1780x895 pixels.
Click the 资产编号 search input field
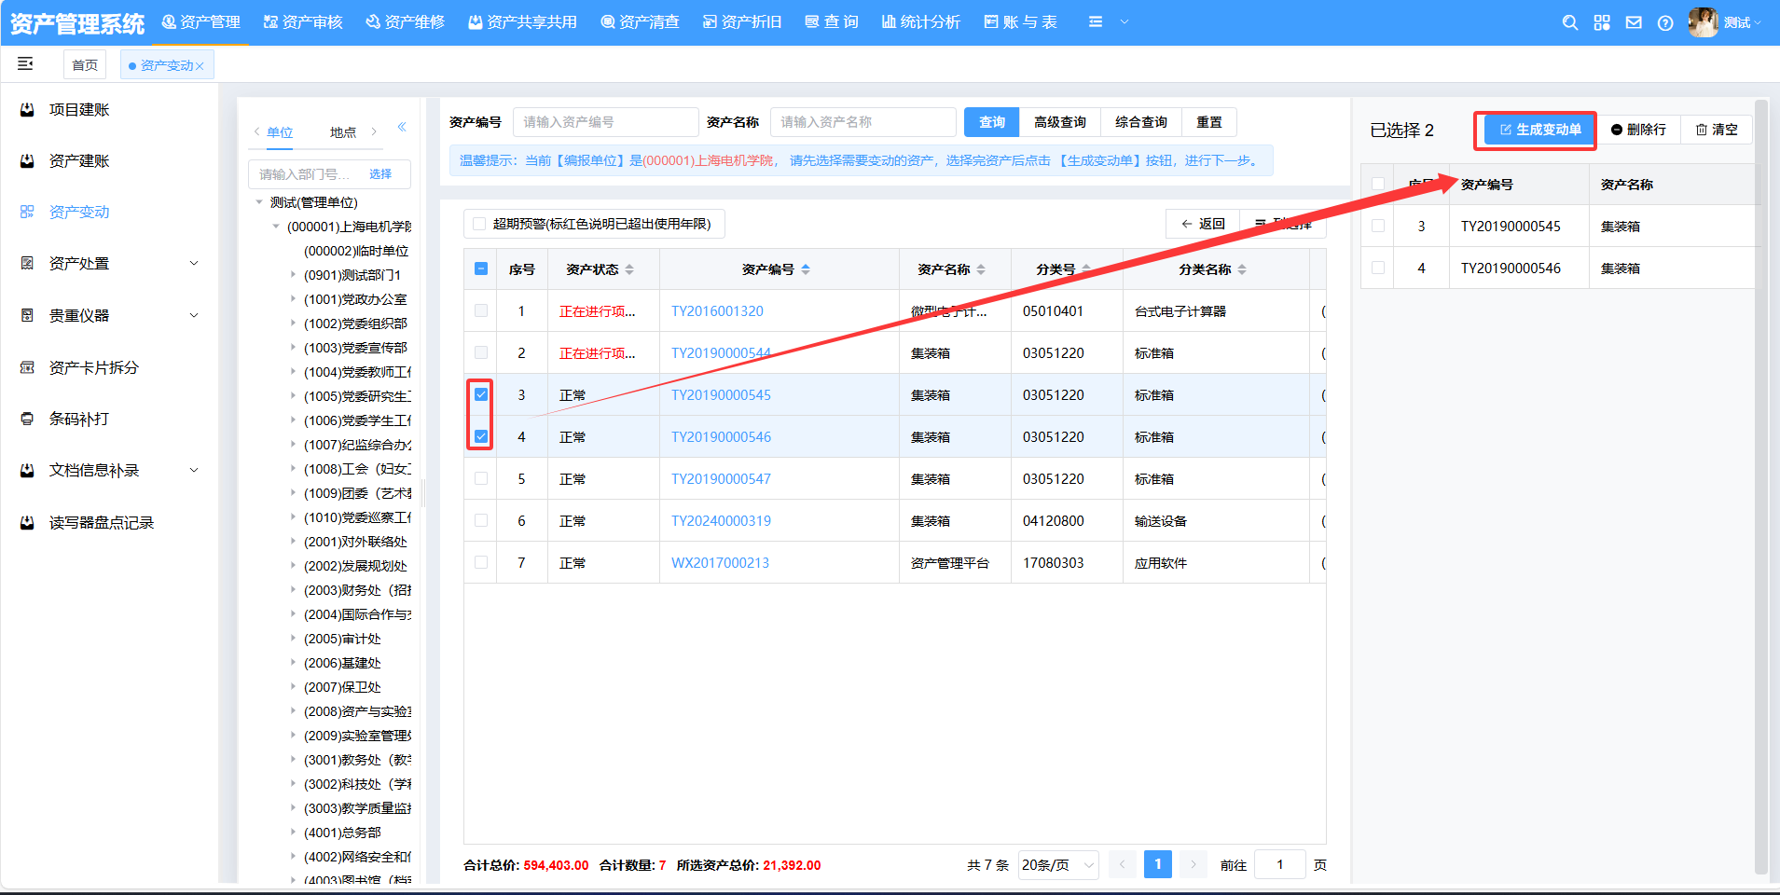tap(605, 122)
